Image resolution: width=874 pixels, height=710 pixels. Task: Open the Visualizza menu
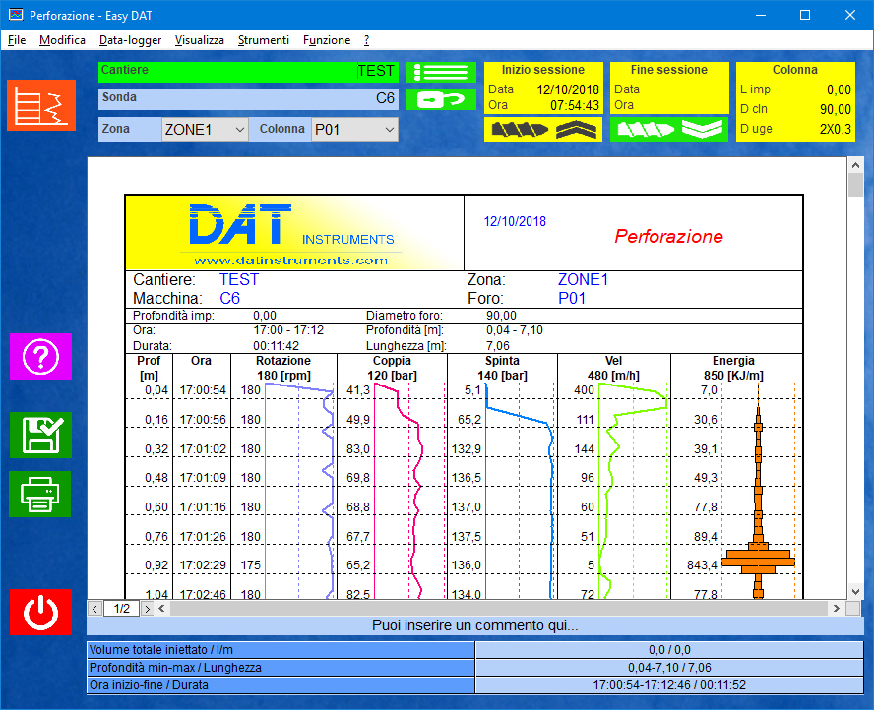click(200, 40)
